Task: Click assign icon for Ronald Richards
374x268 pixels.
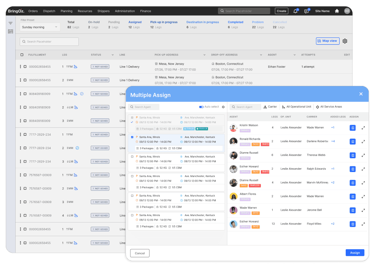Action: coord(353,141)
